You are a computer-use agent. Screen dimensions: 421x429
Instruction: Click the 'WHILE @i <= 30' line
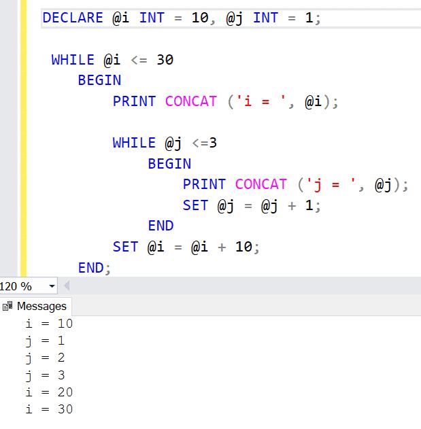[112, 60]
